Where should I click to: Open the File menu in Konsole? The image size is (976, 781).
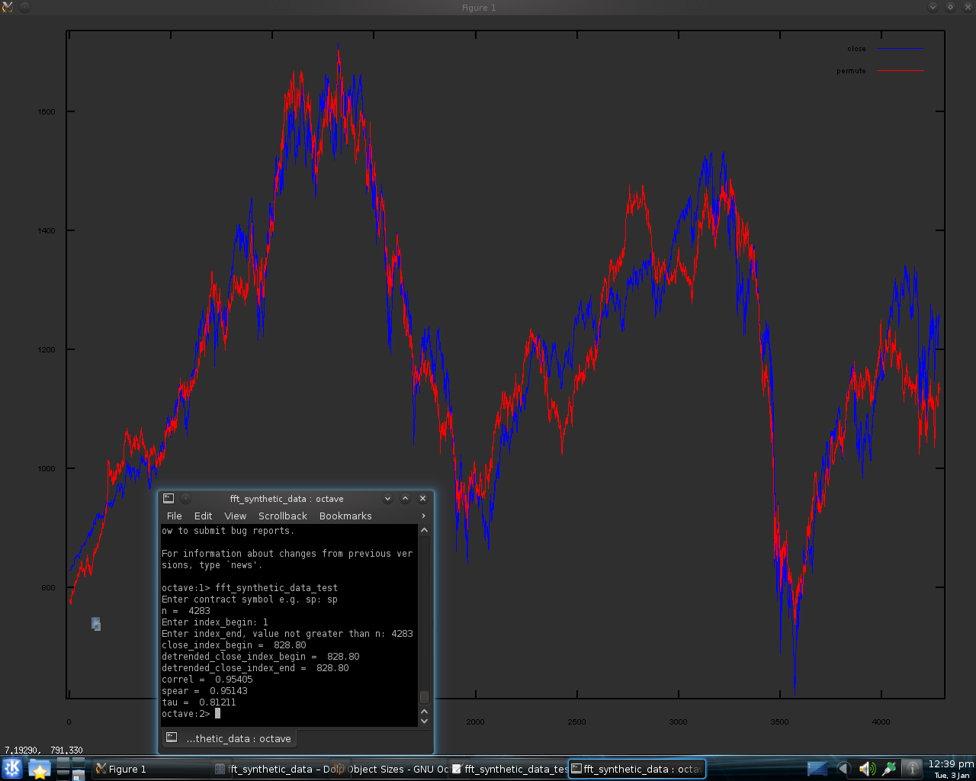175,516
